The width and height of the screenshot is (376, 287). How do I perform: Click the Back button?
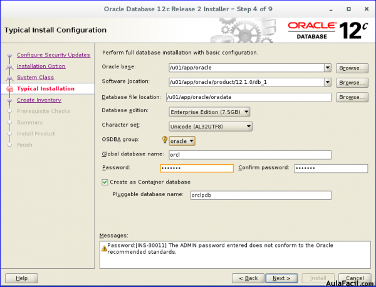(x=248, y=278)
